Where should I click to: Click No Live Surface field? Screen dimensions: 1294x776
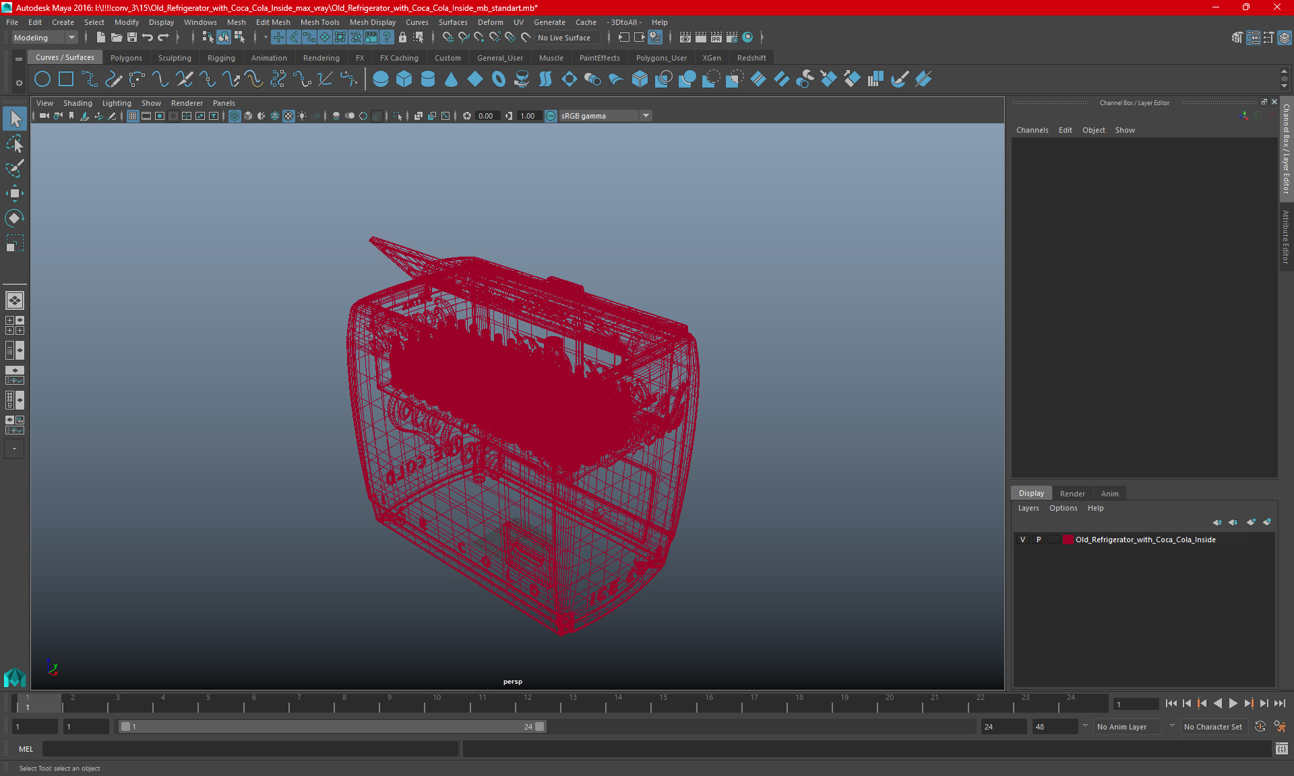[x=568, y=38]
